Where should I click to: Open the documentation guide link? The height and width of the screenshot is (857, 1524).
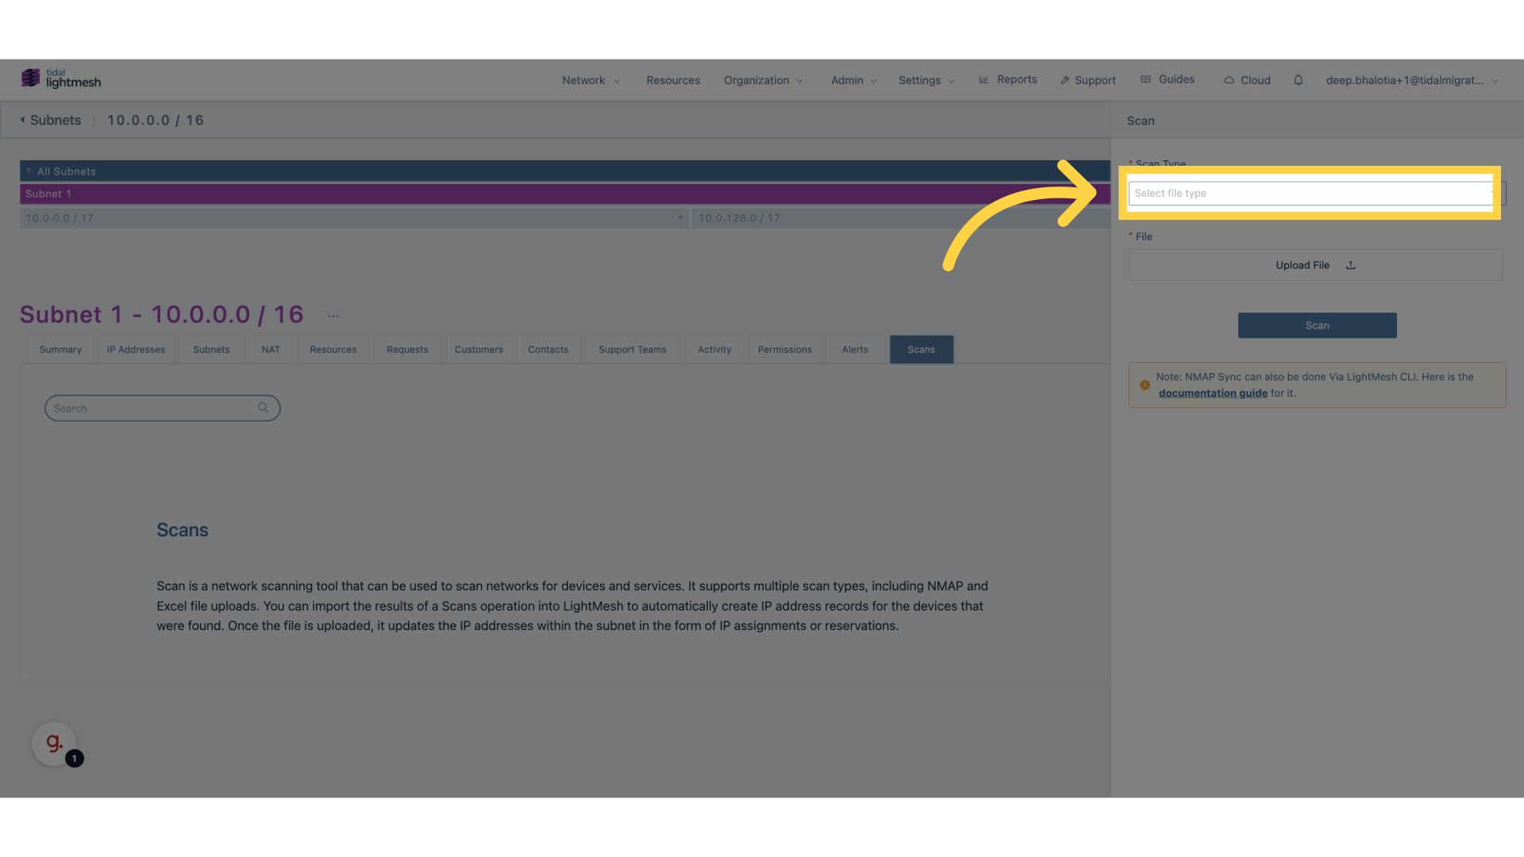pyautogui.click(x=1211, y=393)
